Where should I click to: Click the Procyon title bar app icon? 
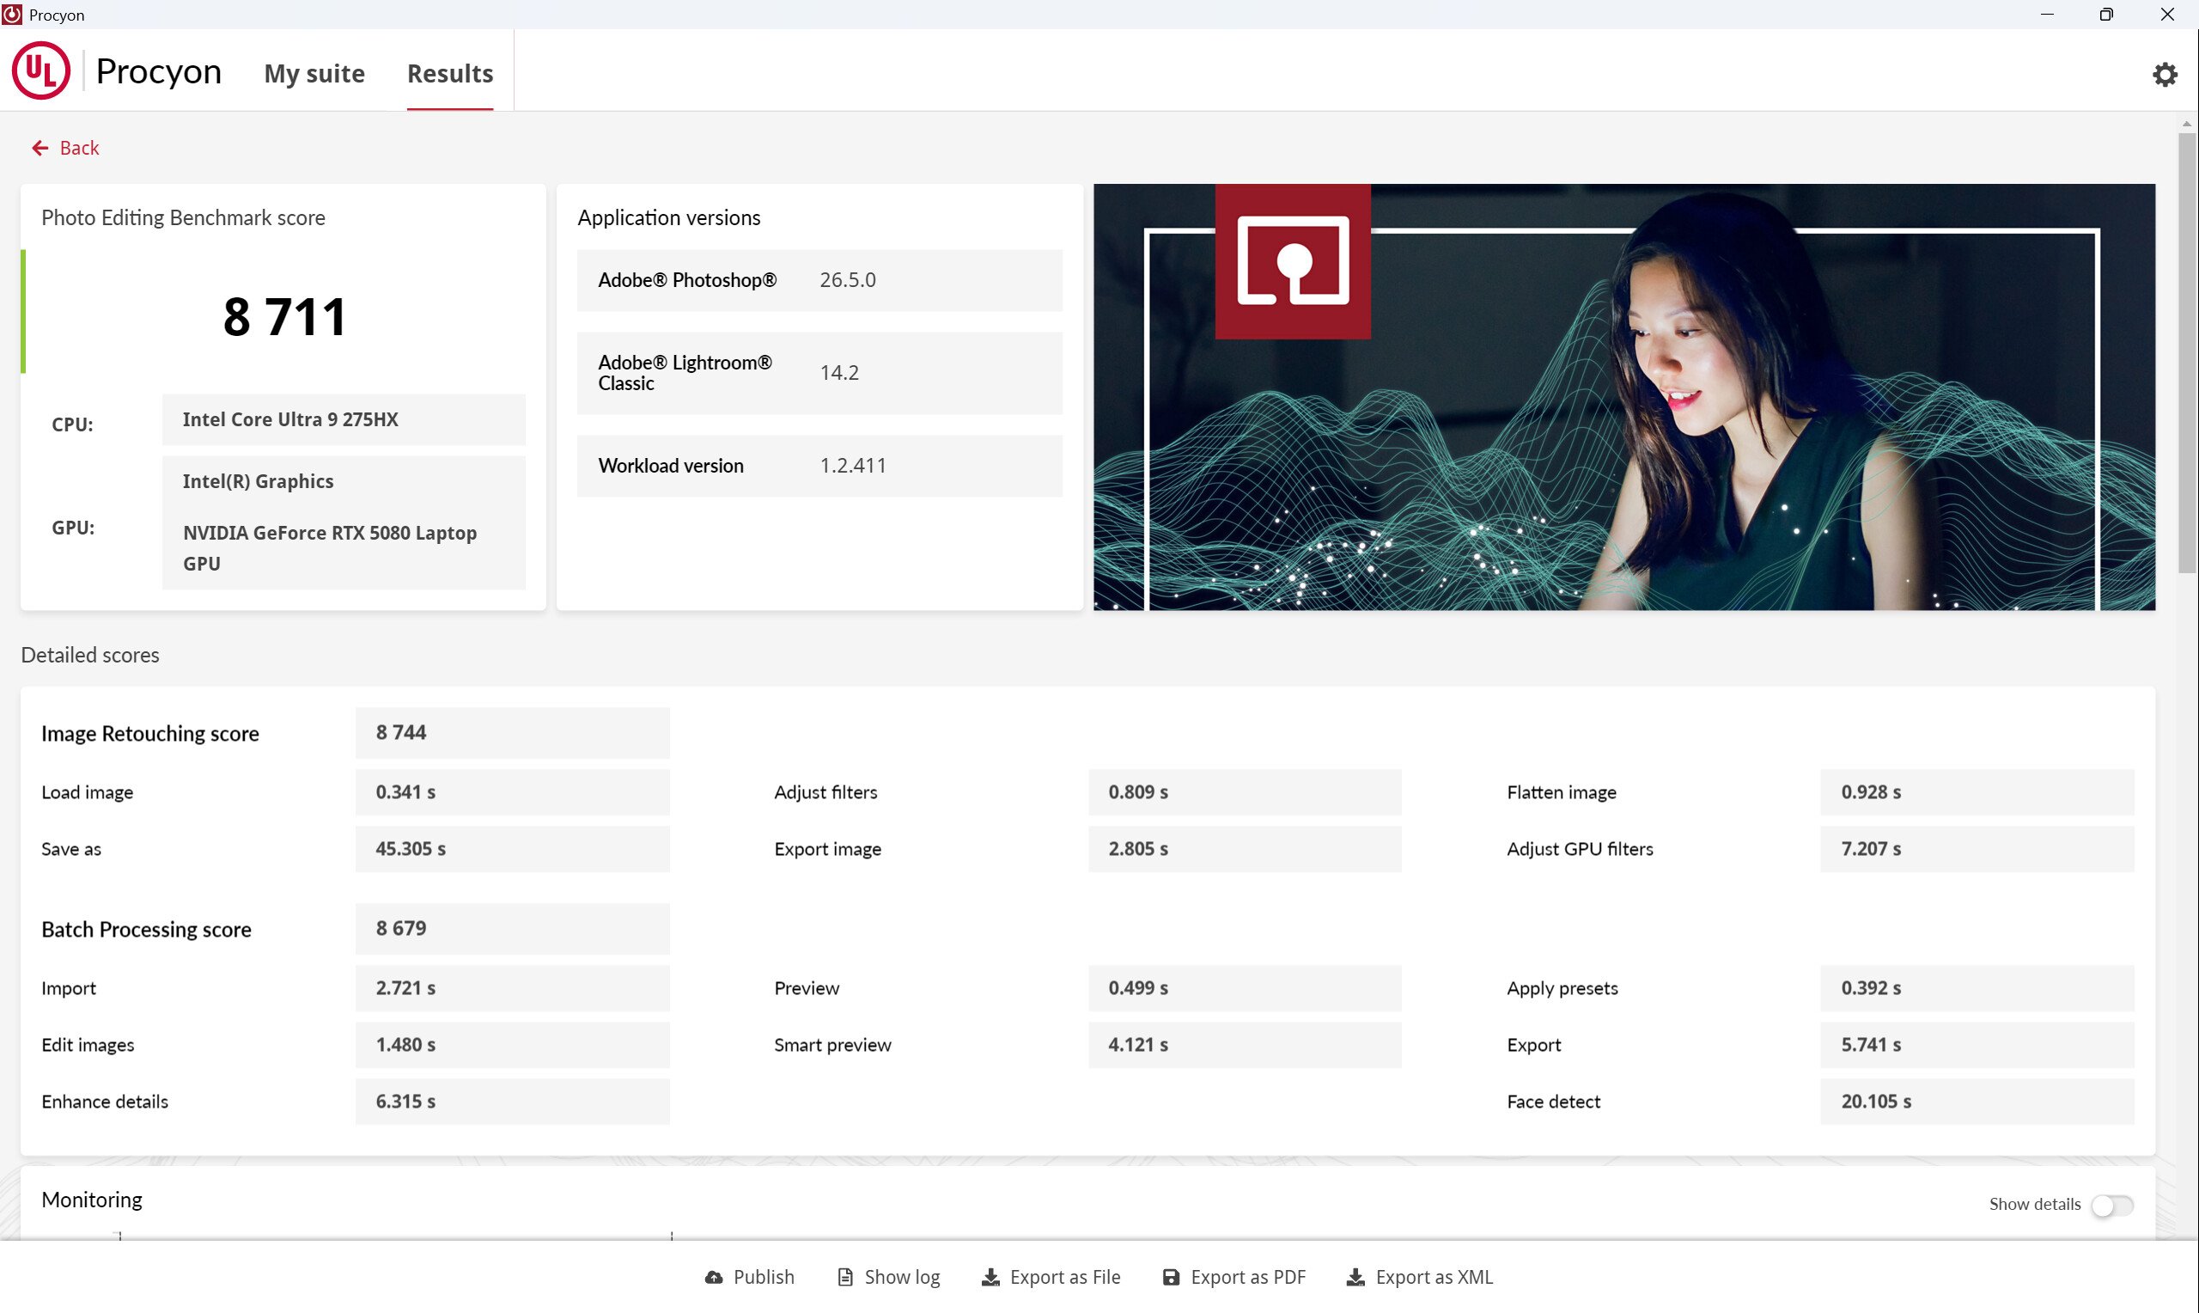click(12, 14)
